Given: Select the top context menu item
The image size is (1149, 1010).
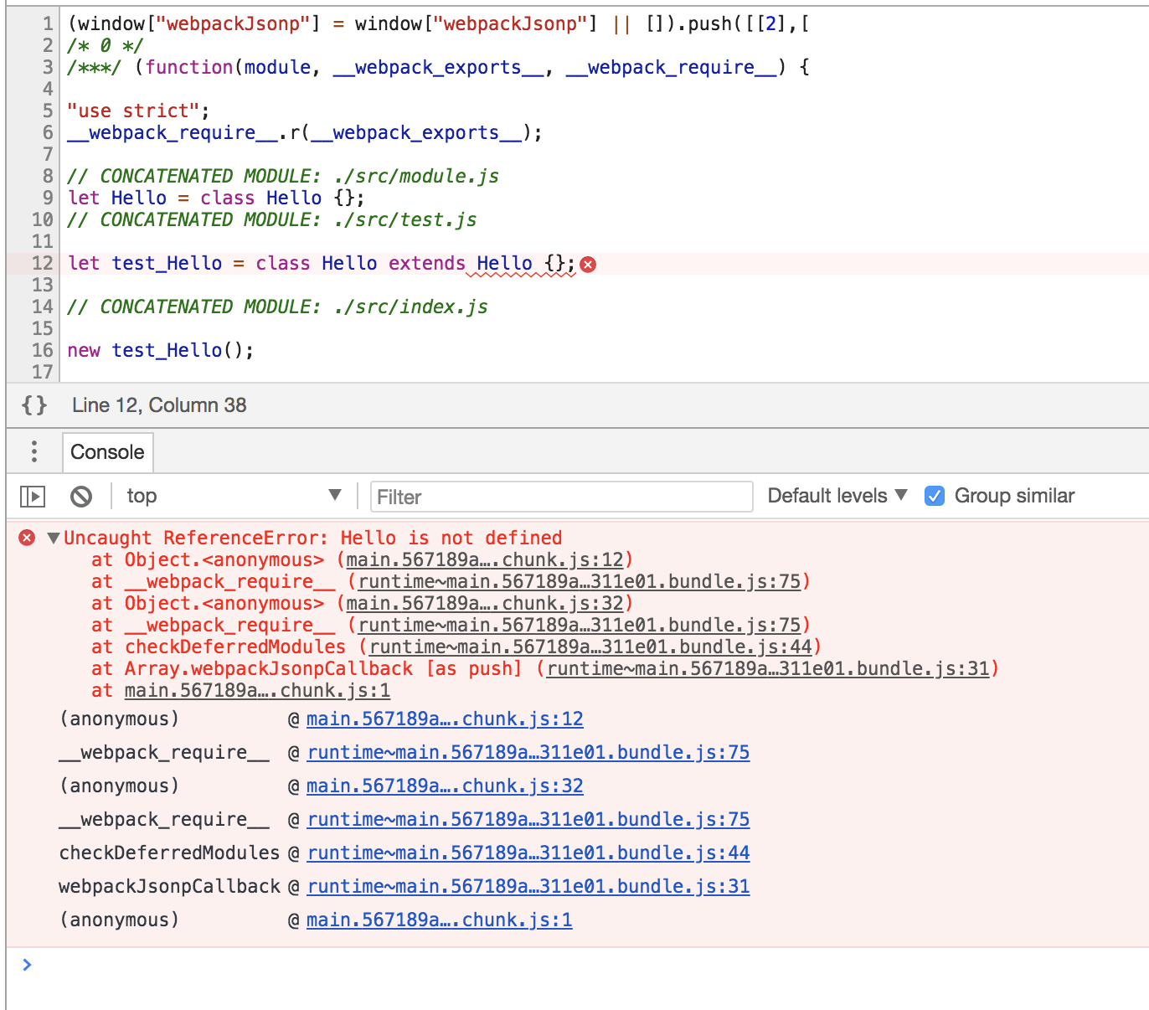Looking at the screenshot, I should tap(141, 496).
